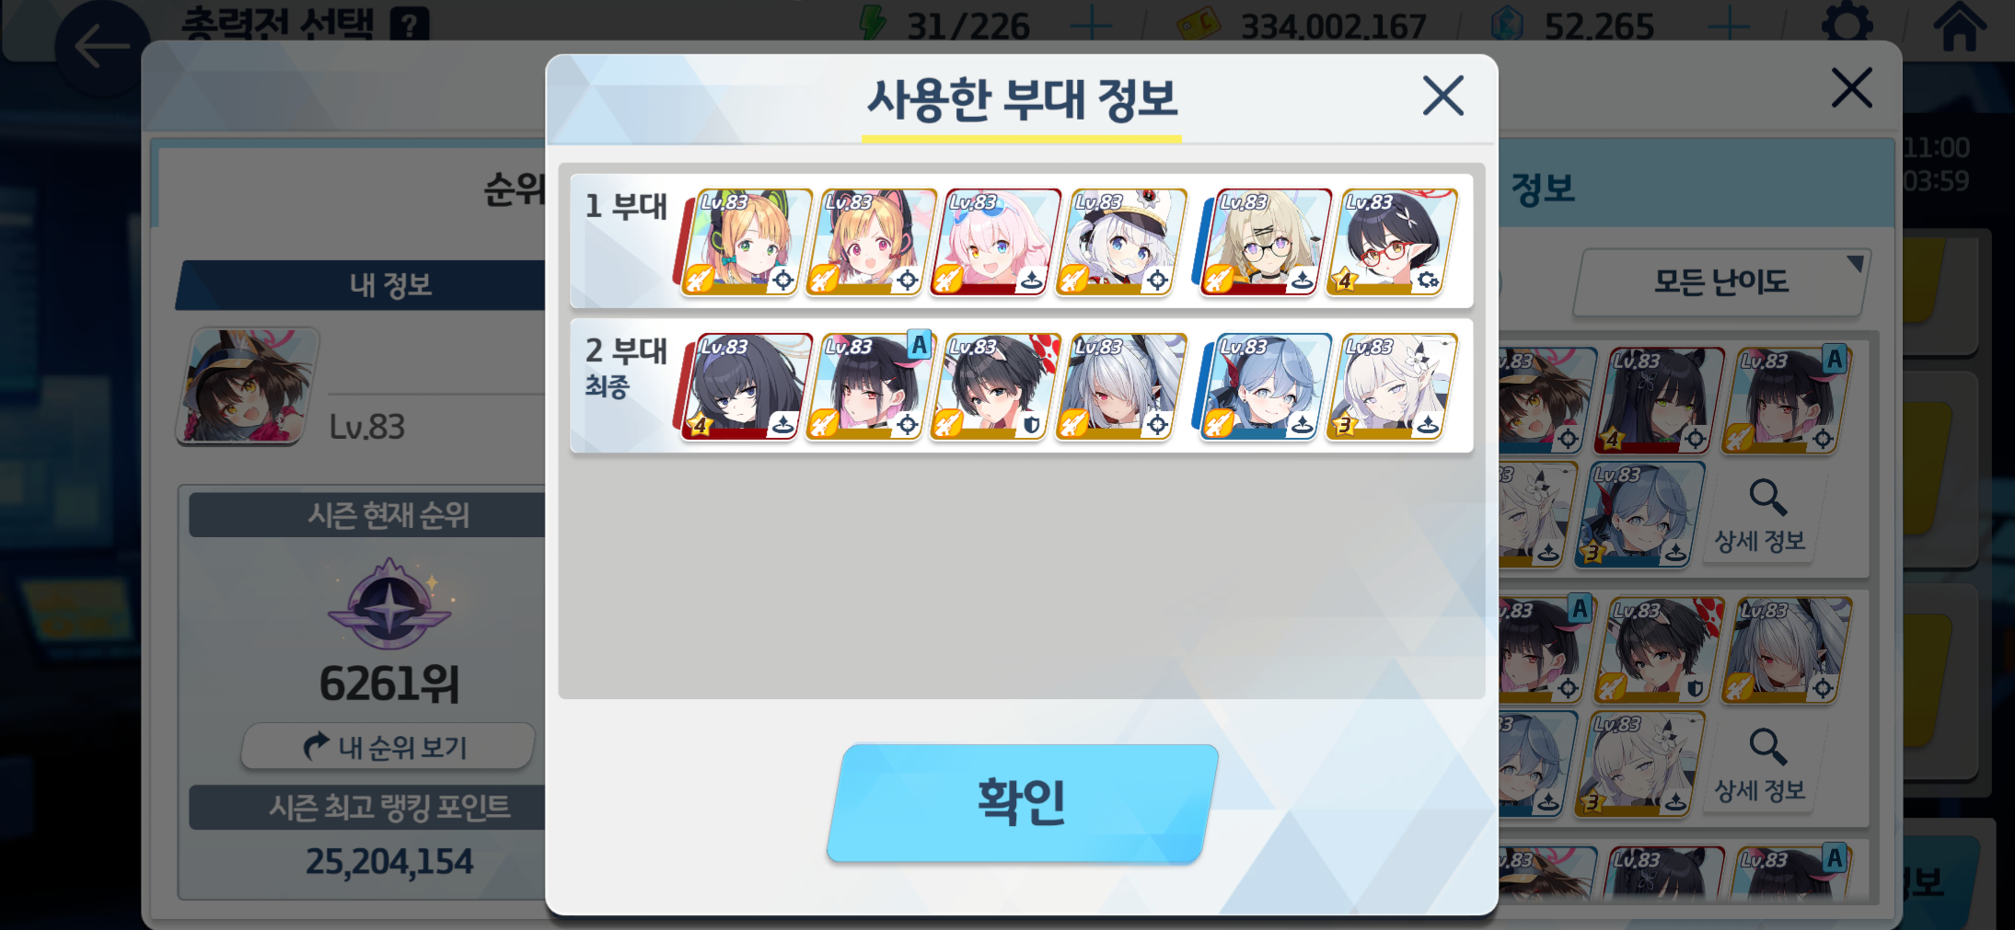The width and height of the screenshot is (2015, 930).
Task: Close the ranking panel behind the dialog
Action: [x=1851, y=87]
